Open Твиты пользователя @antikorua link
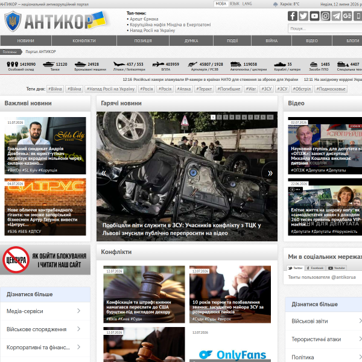The height and width of the screenshot is (362, 362). click(322, 277)
